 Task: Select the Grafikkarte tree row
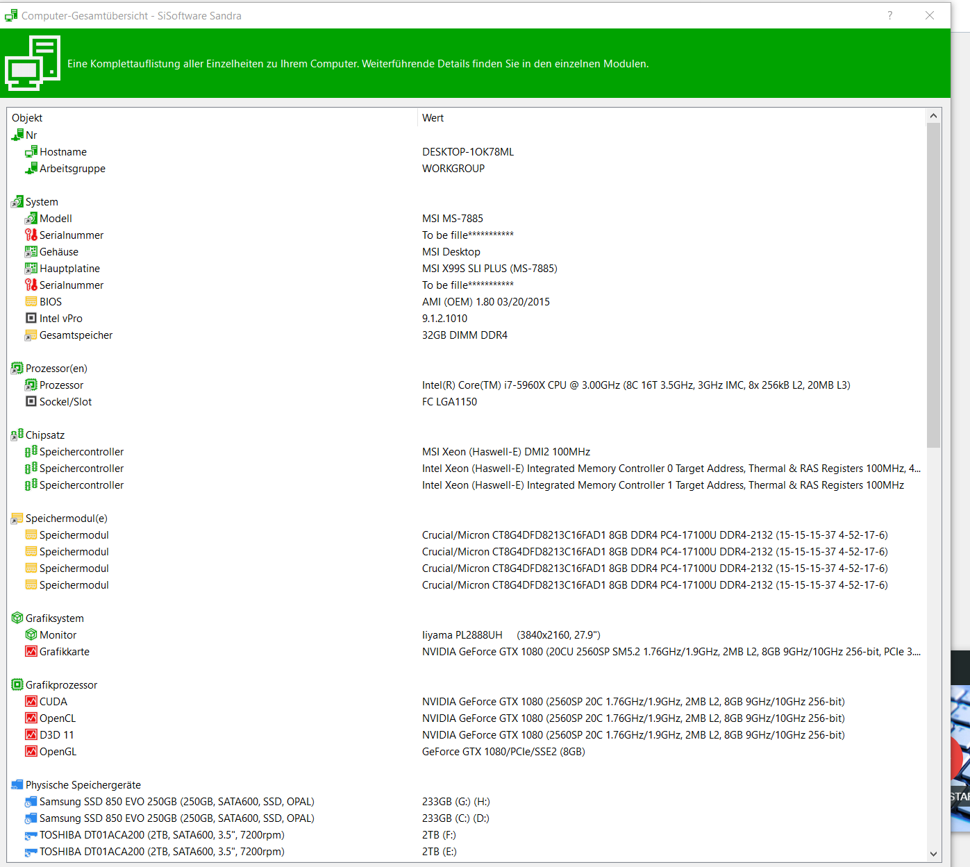pos(467,651)
